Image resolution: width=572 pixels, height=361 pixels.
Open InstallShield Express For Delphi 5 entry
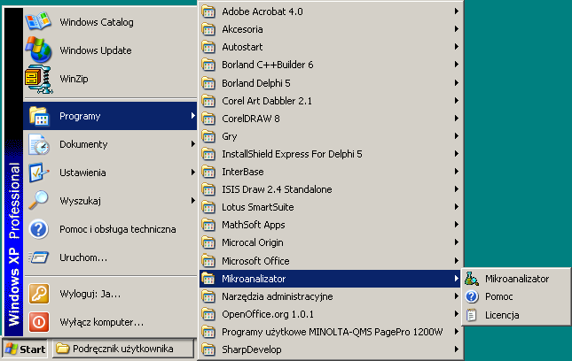point(332,154)
